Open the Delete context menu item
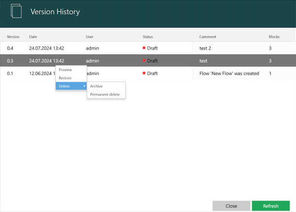 [65, 86]
